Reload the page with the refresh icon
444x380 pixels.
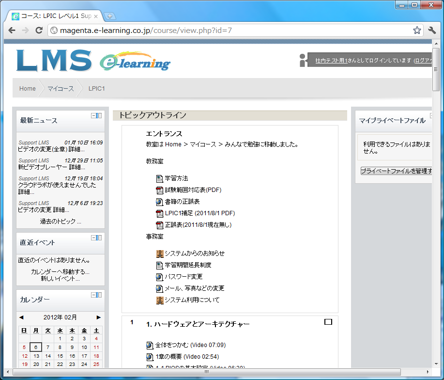[39, 31]
